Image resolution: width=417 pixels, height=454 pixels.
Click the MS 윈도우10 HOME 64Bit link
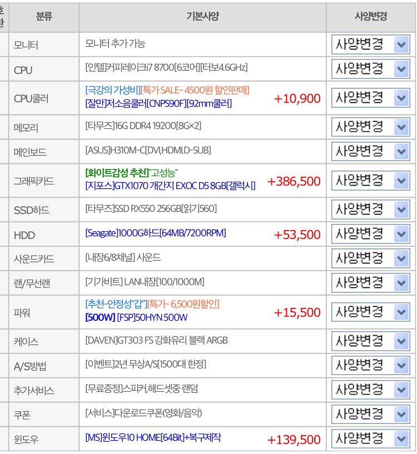[x=153, y=437]
